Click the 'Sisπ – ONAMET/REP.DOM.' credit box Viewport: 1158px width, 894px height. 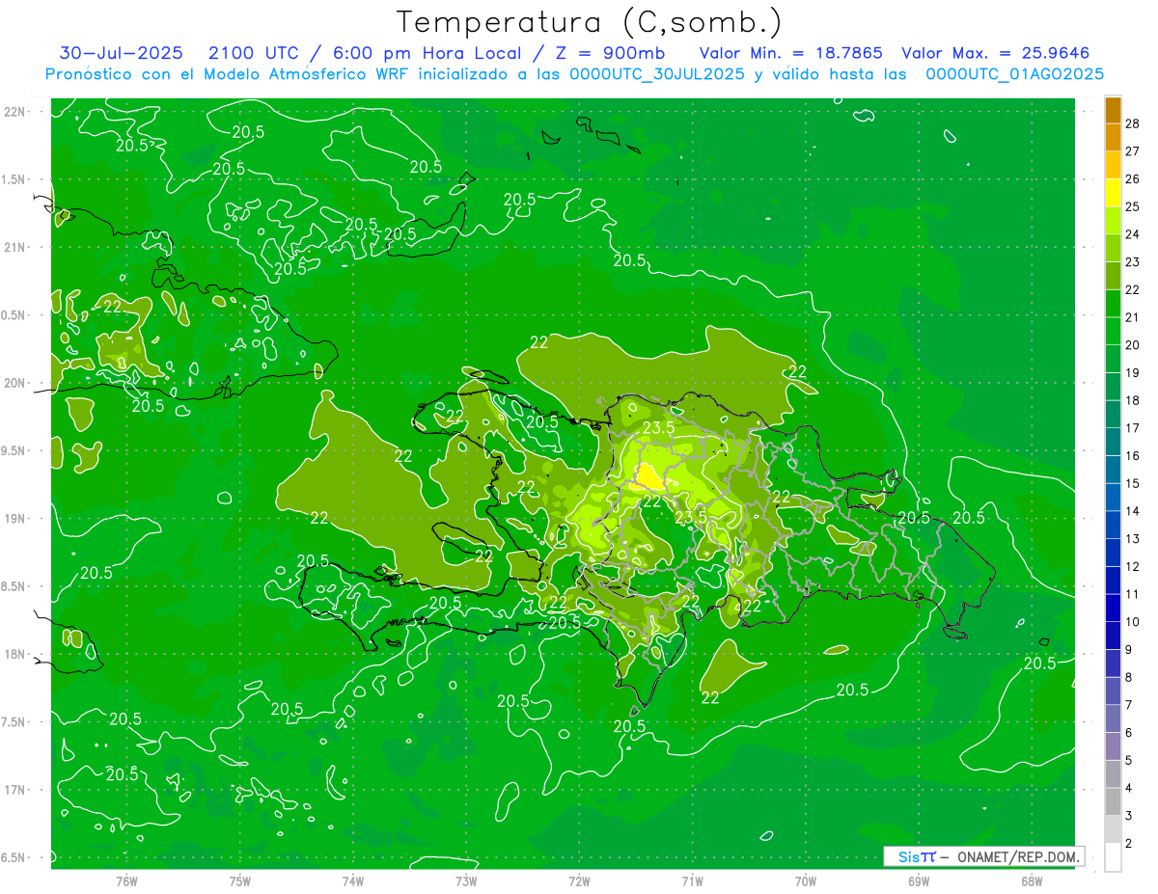(984, 856)
